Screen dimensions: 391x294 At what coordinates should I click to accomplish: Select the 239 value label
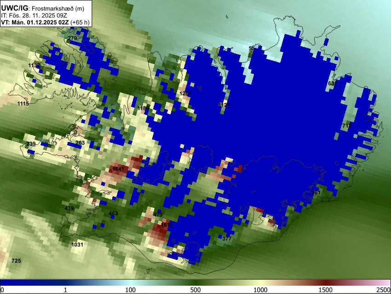pos(31,144)
